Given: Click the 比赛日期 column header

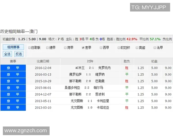Looking at the screenshot, I should click(43, 61).
